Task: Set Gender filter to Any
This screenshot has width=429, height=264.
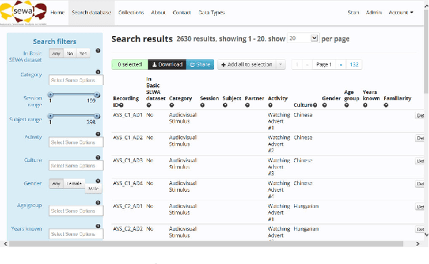Action: click(56, 184)
